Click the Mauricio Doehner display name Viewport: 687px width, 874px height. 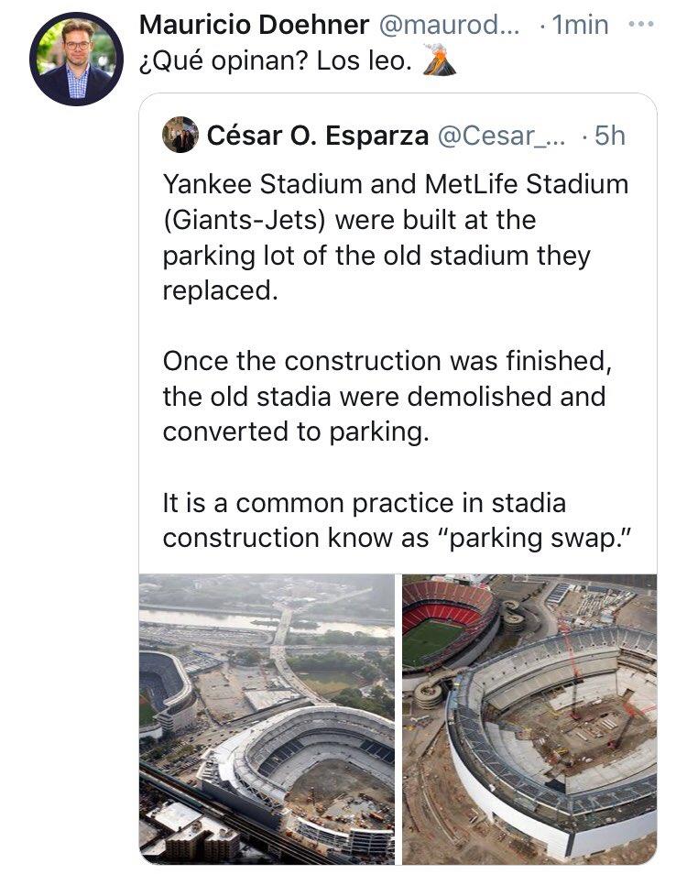click(x=254, y=25)
